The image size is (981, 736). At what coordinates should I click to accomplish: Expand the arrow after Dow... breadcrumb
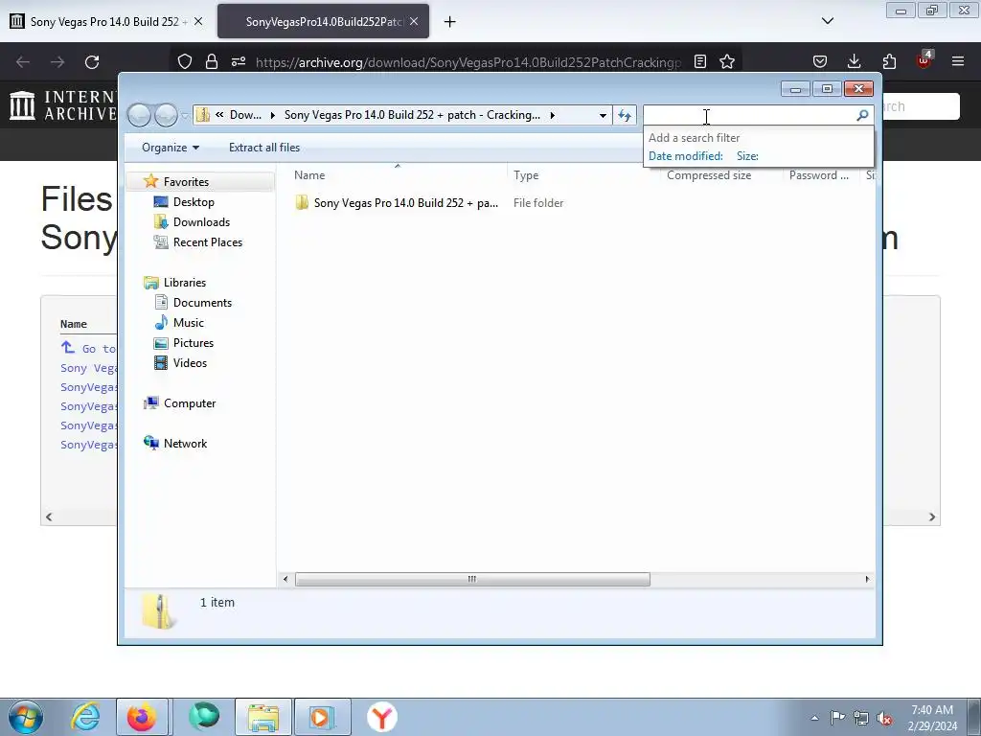click(x=272, y=115)
